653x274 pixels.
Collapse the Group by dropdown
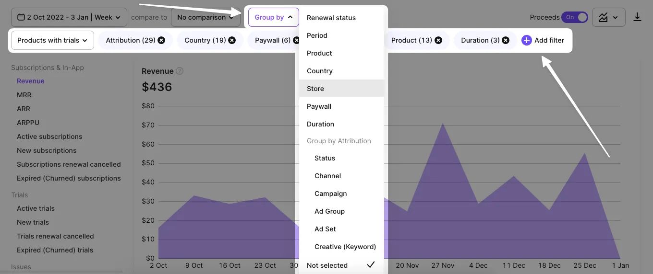[x=273, y=17]
